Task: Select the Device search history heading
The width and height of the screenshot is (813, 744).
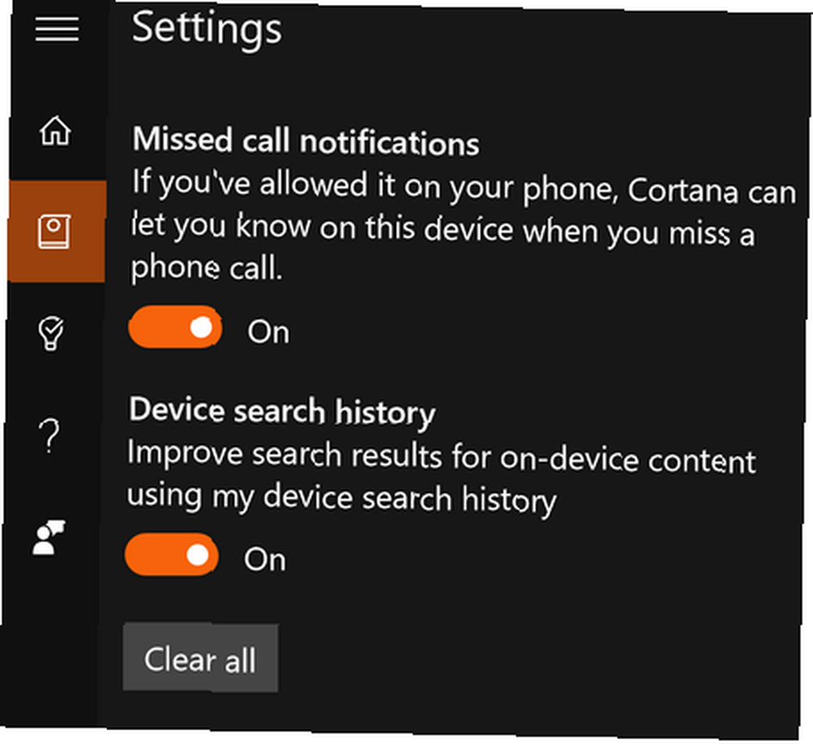Action: pos(283,412)
